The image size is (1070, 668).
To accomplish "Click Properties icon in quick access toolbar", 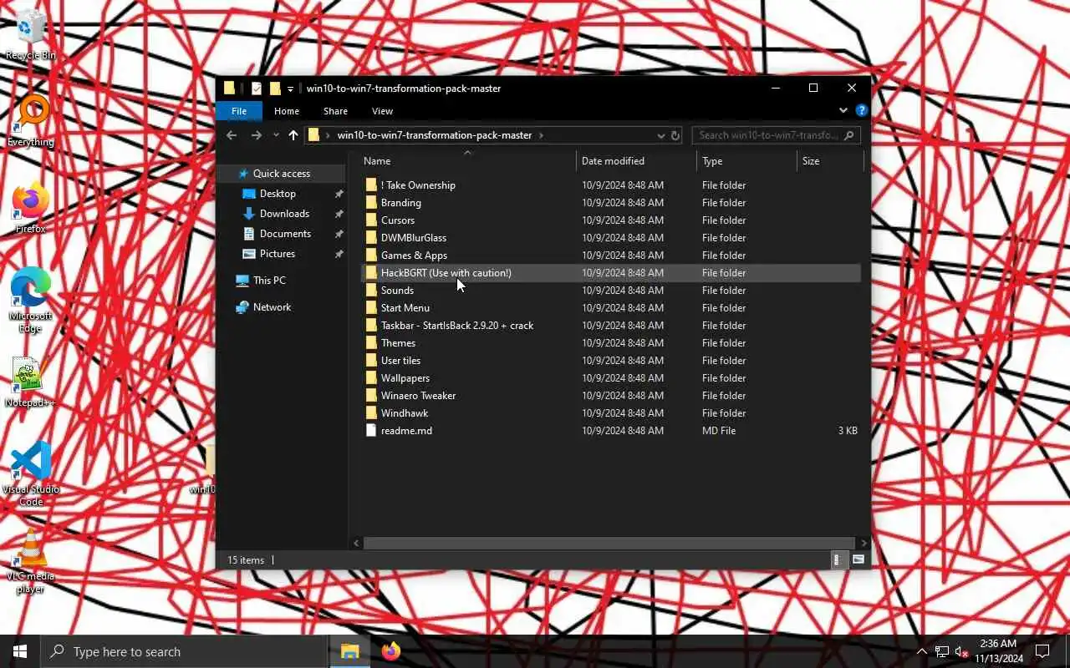I will click(x=257, y=89).
